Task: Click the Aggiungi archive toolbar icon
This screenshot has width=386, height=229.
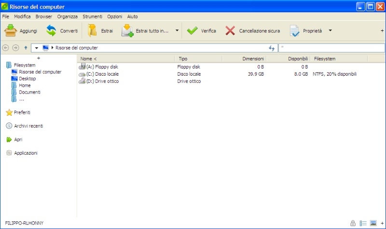Action: pos(11,31)
